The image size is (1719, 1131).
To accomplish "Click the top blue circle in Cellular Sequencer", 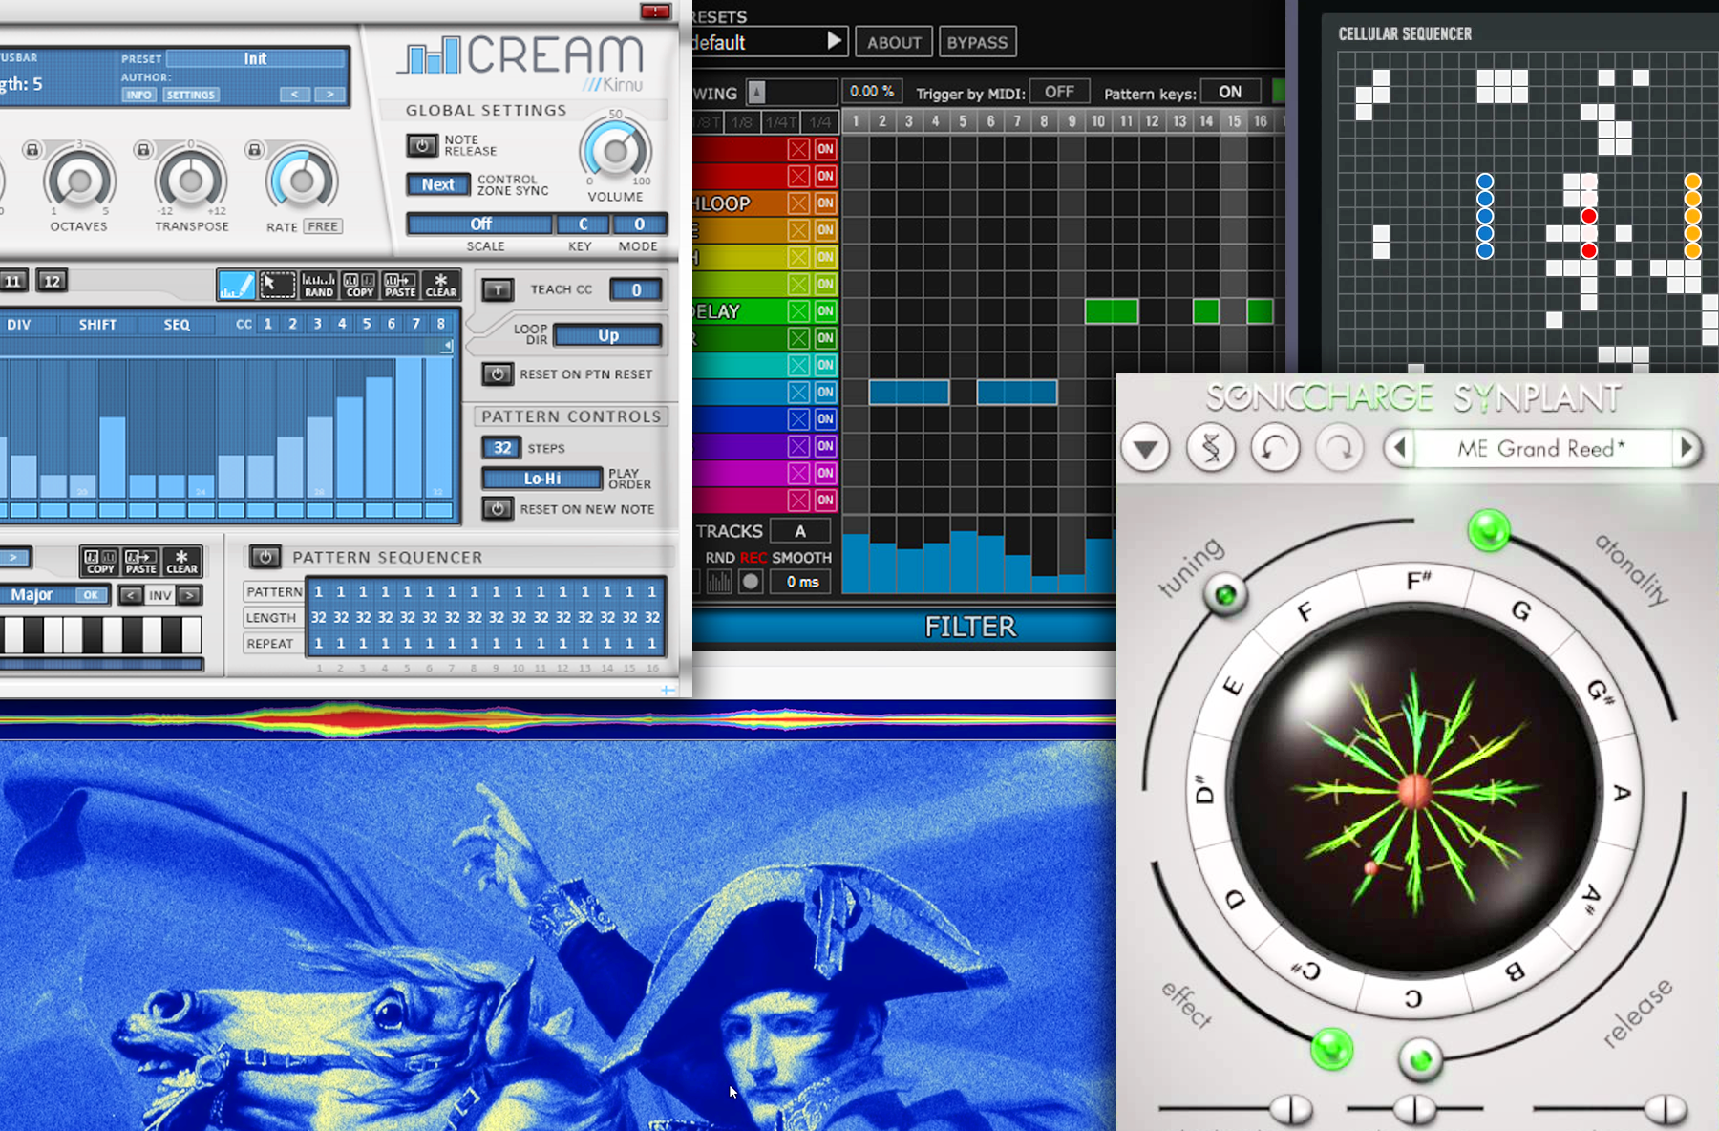I will (1485, 181).
